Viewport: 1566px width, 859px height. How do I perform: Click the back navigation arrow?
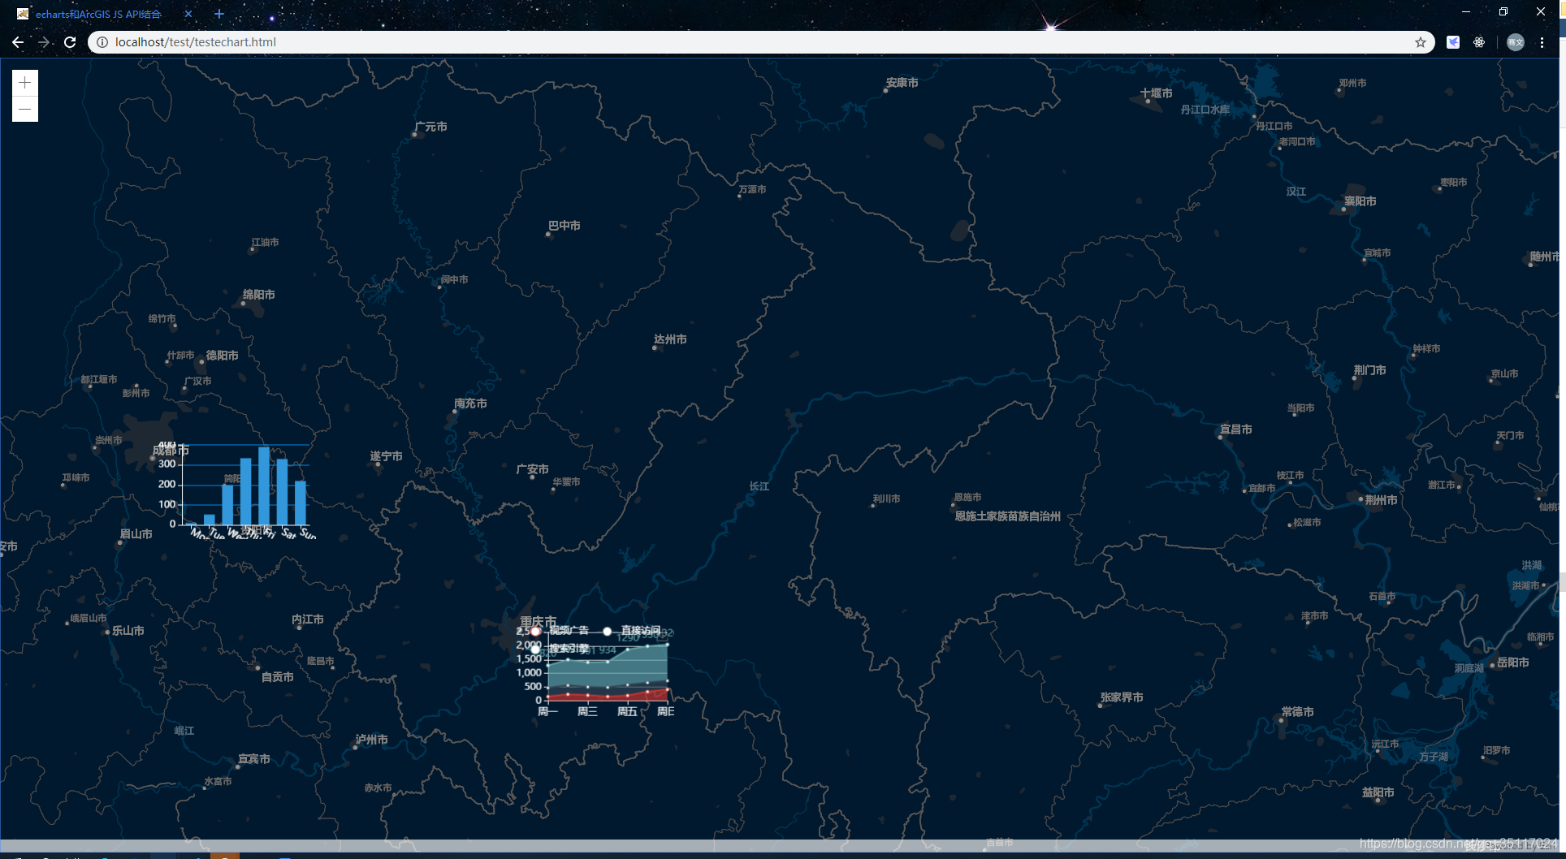pyautogui.click(x=18, y=42)
